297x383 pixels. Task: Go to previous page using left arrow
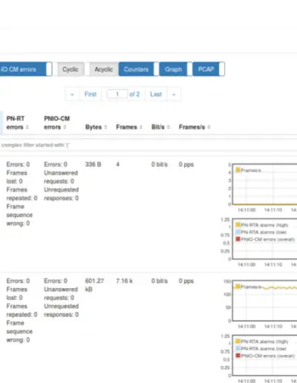pyautogui.click(x=72, y=94)
